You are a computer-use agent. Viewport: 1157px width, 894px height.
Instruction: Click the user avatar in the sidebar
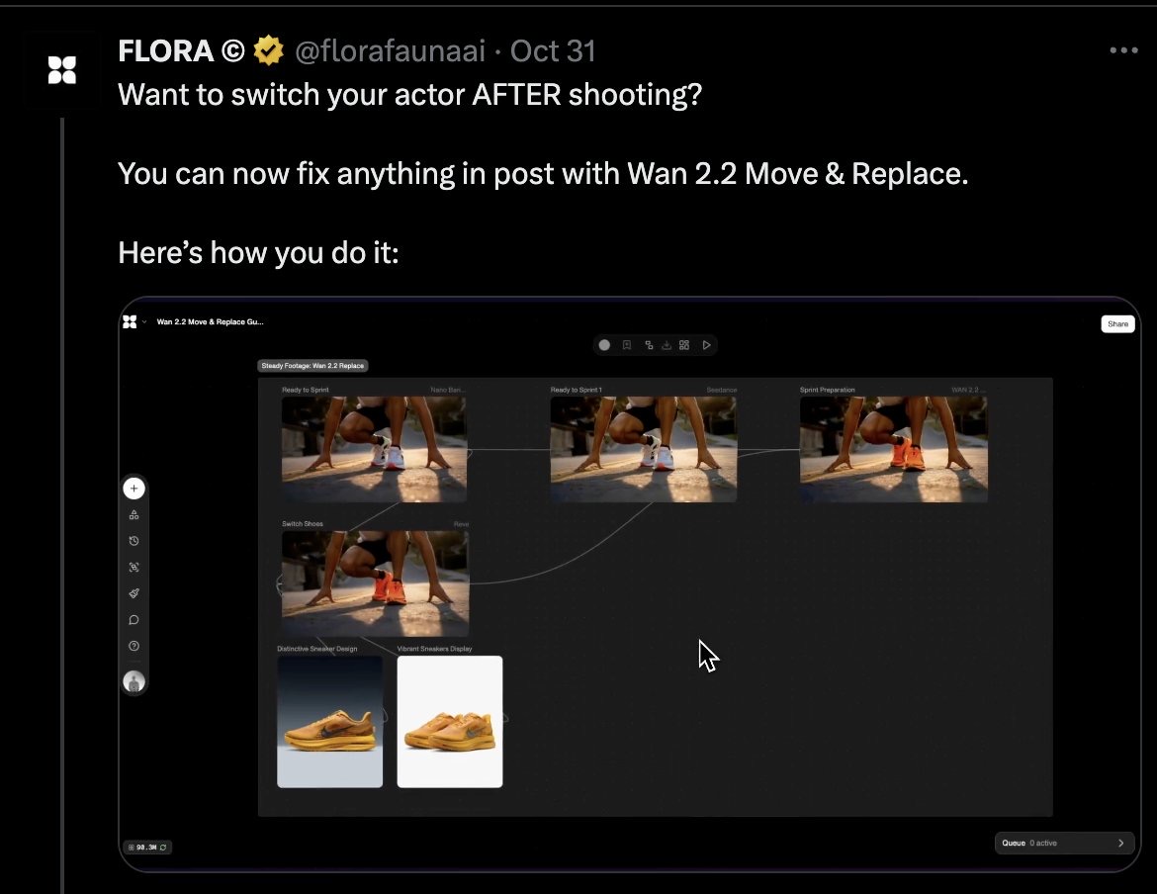click(x=133, y=681)
